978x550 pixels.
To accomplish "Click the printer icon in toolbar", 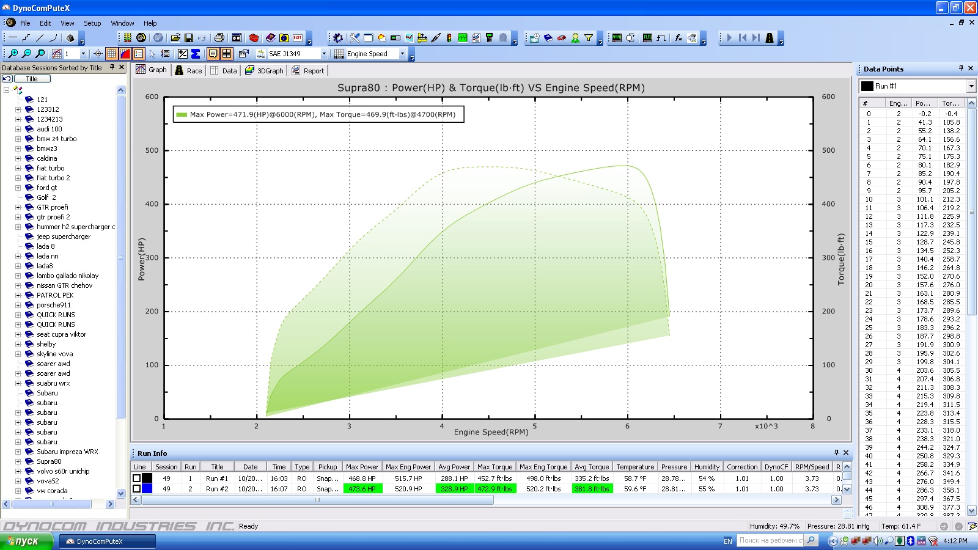I will (219, 38).
